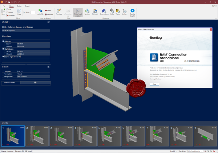
Task: Select joint 6 thumbnail
Action: (133, 136)
